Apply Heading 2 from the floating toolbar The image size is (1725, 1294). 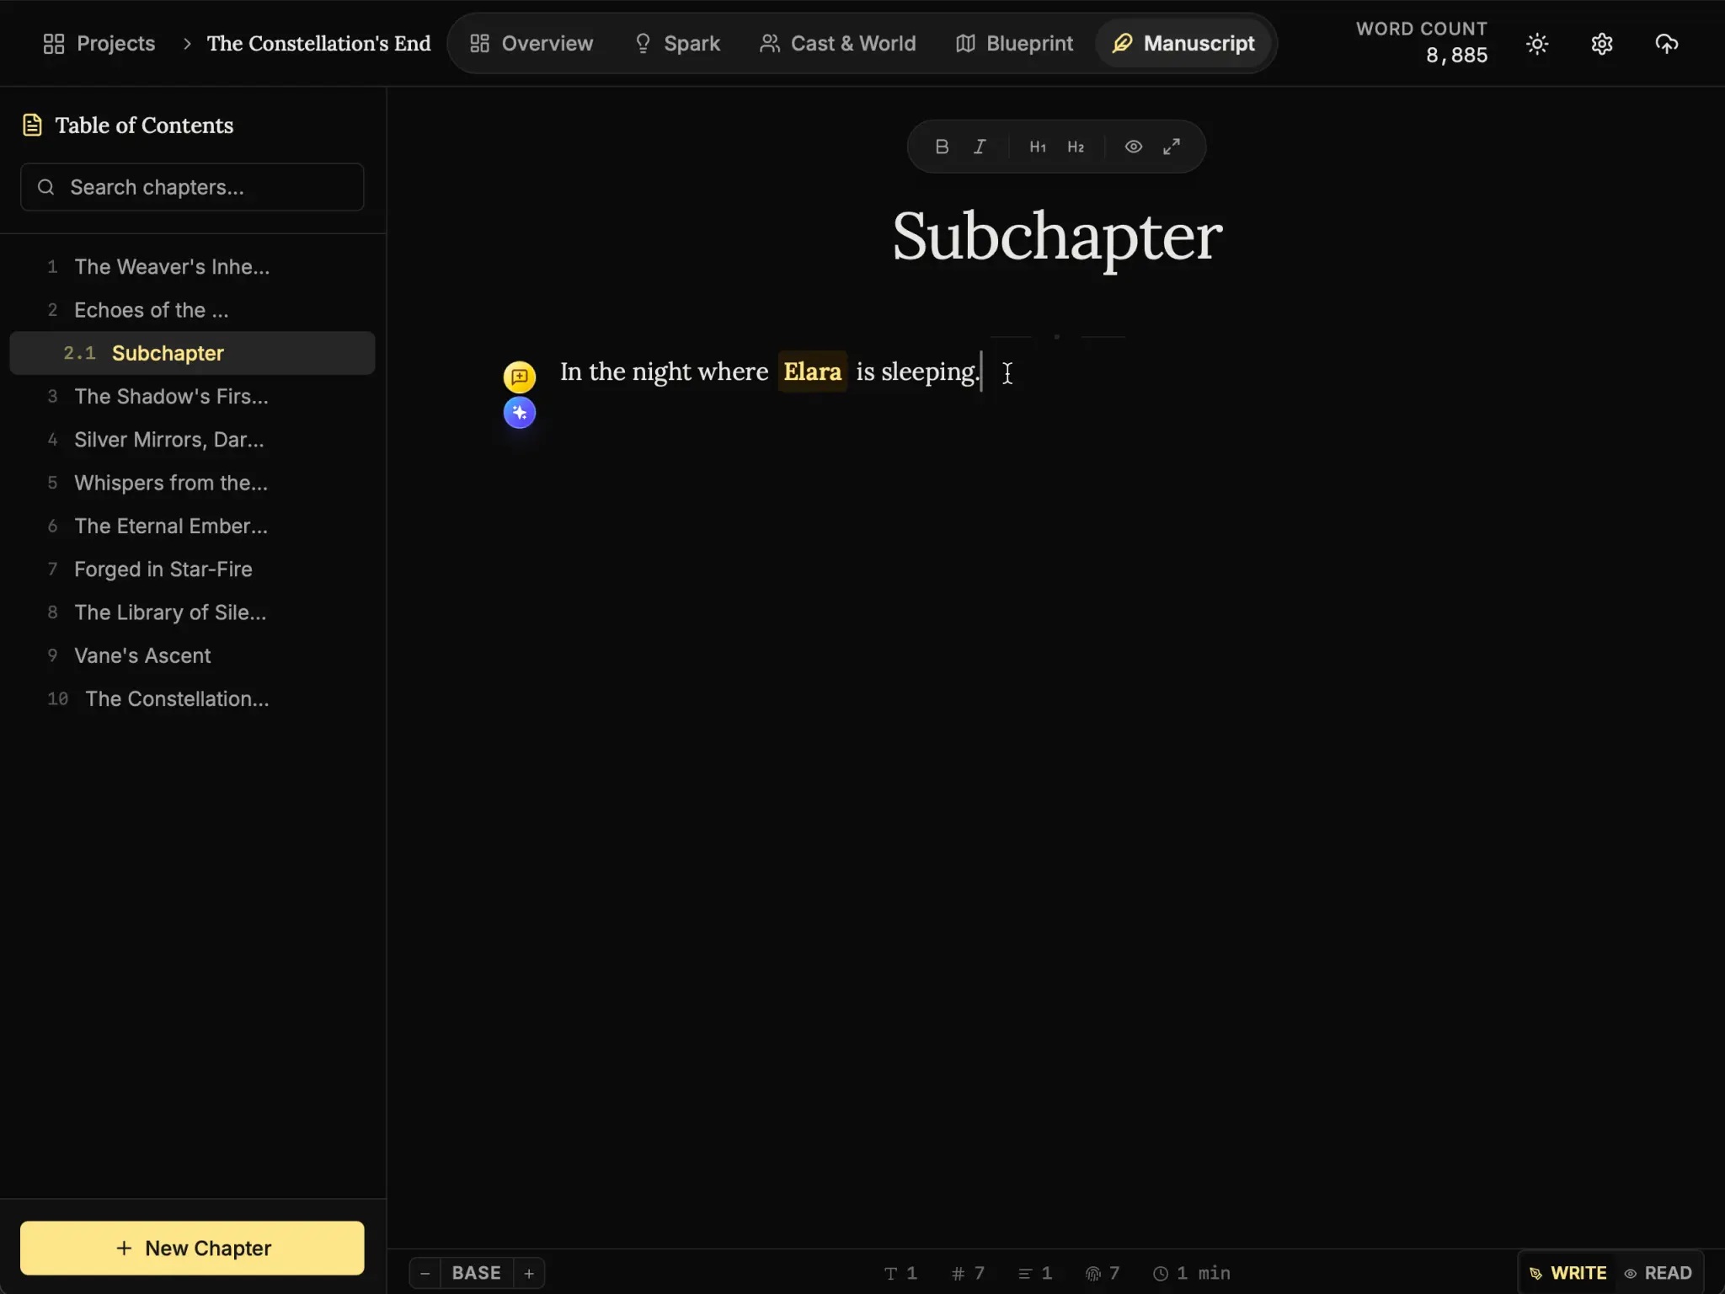click(x=1075, y=146)
